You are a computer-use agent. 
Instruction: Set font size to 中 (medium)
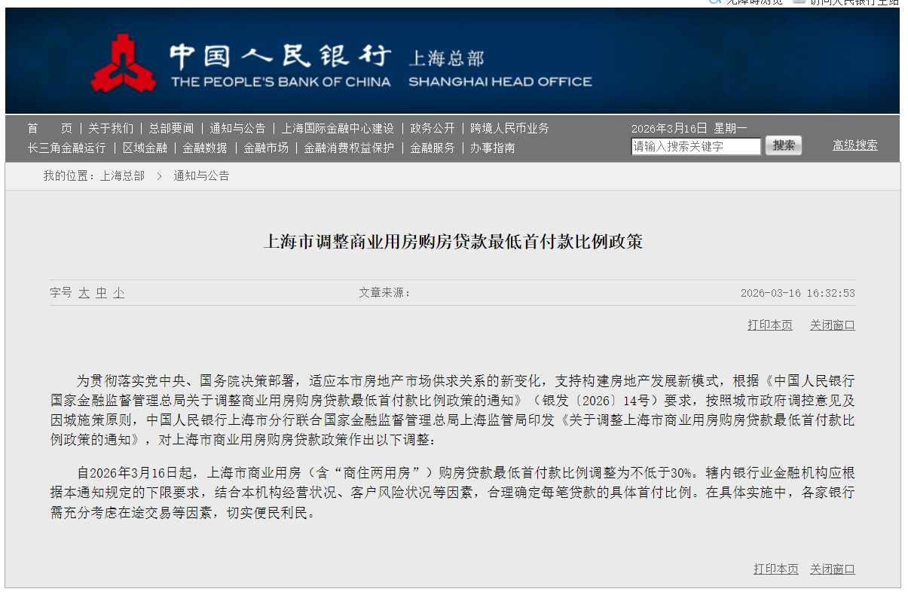click(101, 293)
